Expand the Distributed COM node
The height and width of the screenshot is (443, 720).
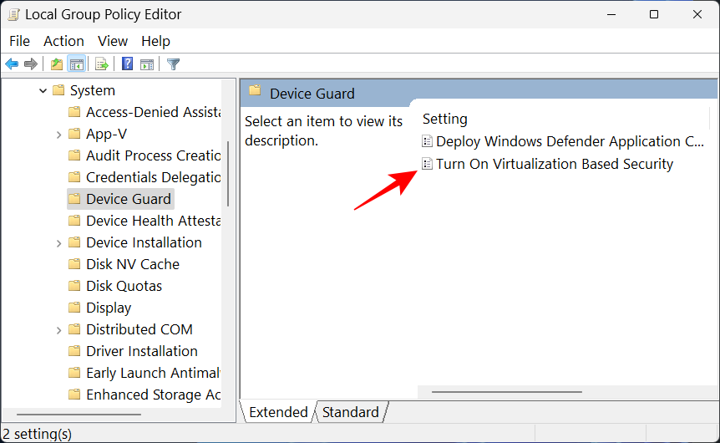pyautogui.click(x=58, y=329)
